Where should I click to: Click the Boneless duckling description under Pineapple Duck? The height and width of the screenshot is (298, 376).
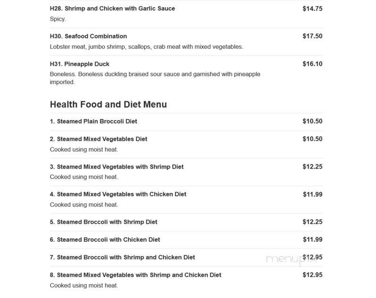[155, 78]
